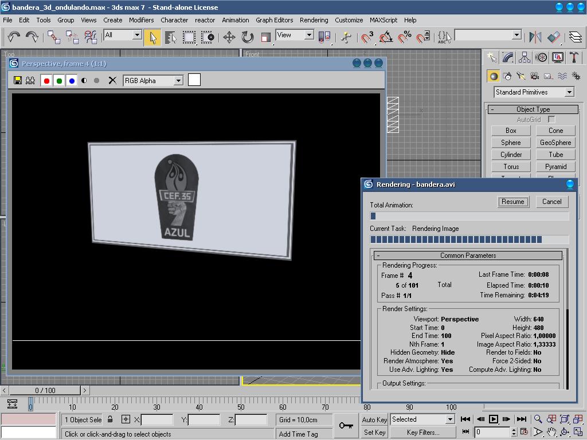Click the Zoom magnifier viewport icon
This screenshot has height=440, width=587.
pos(538,419)
